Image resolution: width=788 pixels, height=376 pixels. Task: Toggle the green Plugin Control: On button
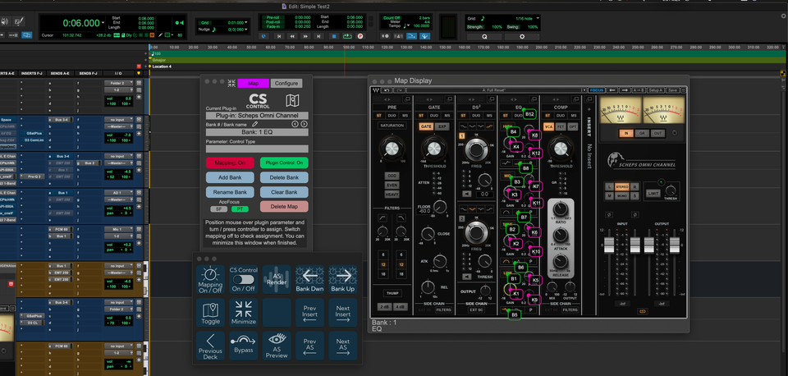(283, 163)
